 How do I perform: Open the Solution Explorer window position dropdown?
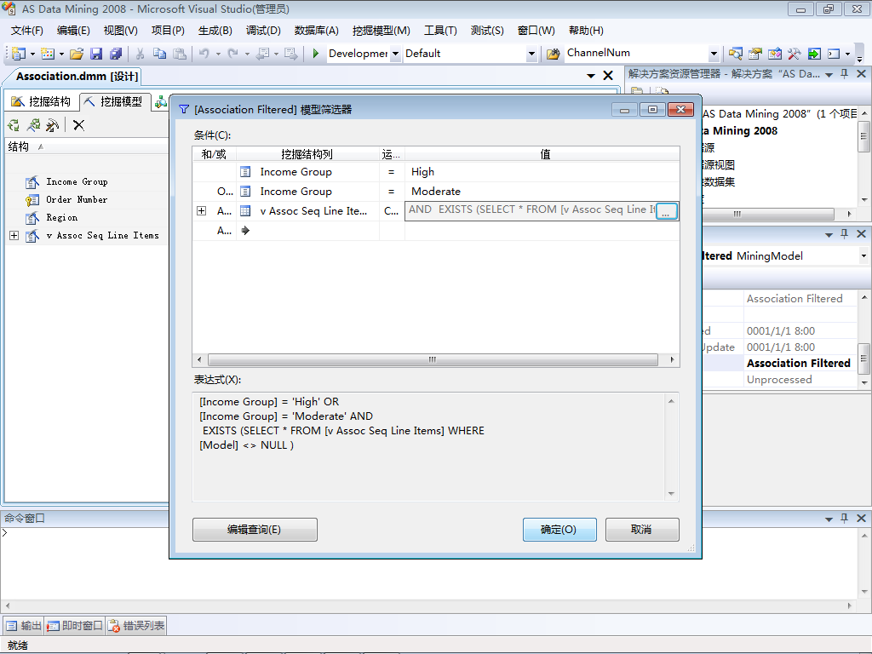pyautogui.click(x=829, y=74)
